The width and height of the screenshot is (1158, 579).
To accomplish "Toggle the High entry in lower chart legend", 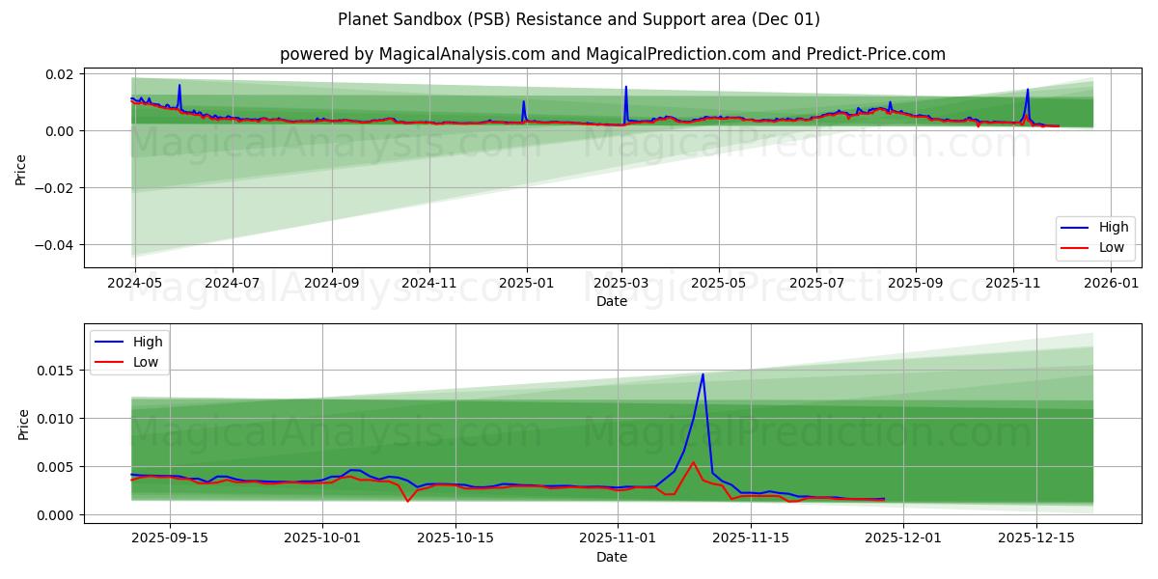I will point(149,341).
